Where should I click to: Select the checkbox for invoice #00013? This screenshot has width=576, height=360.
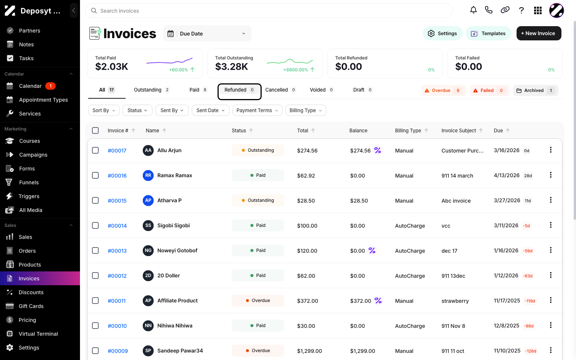pyautogui.click(x=95, y=250)
